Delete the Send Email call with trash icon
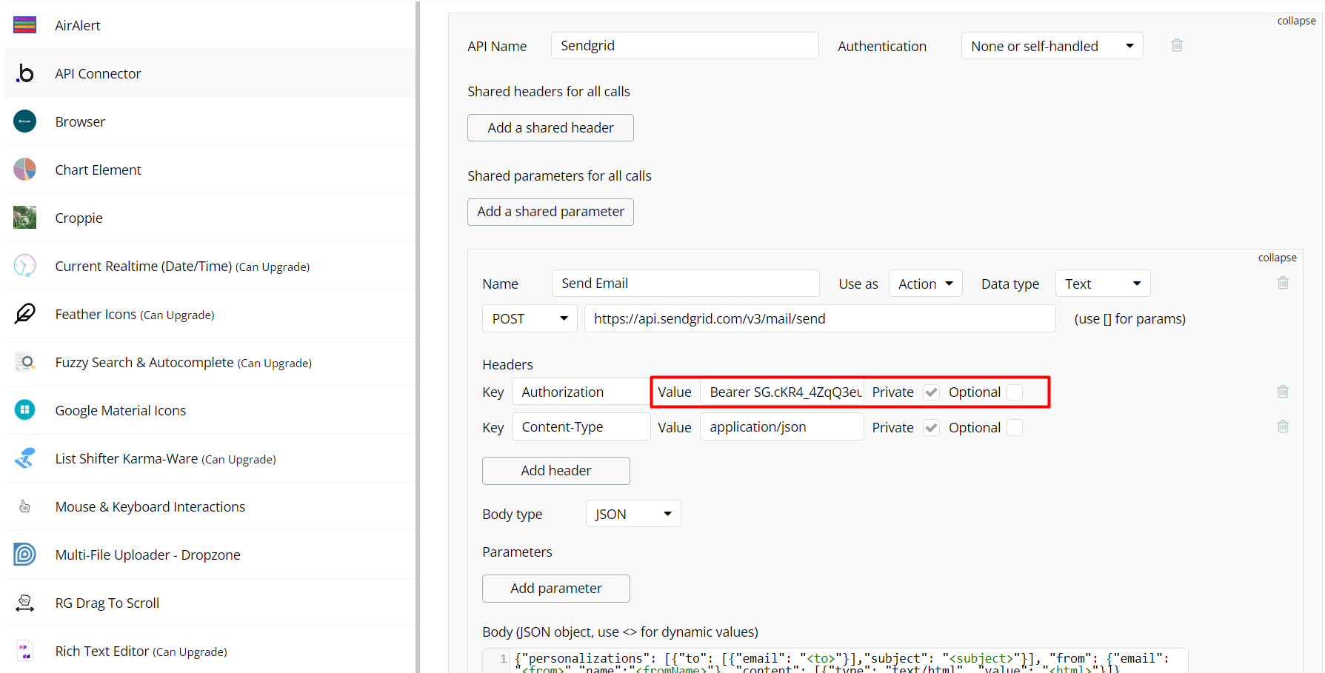1325x673 pixels. tap(1283, 283)
